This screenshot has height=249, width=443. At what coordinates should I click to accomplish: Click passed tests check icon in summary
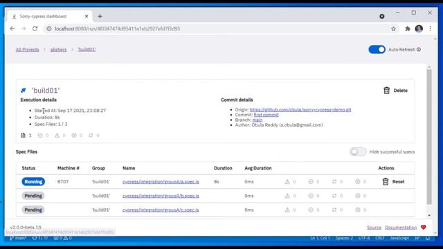click(40, 136)
